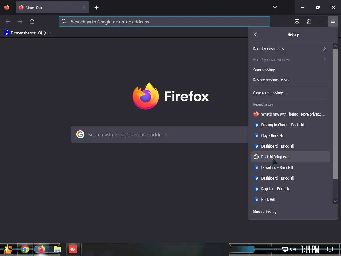
Task: Choose Search history menu entry
Action: pyautogui.click(x=290, y=70)
